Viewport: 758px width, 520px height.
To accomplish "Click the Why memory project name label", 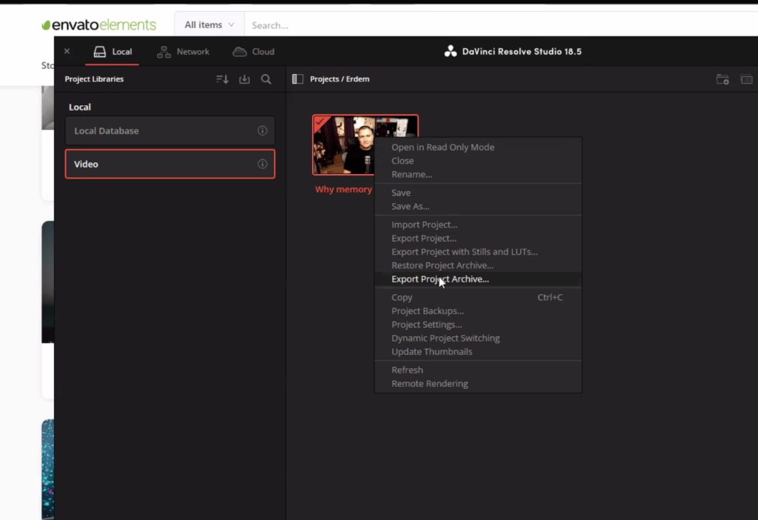I will [344, 190].
